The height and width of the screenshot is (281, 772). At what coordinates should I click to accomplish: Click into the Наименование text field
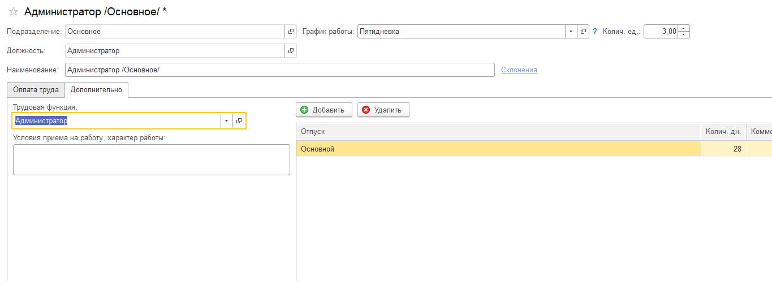pyautogui.click(x=280, y=70)
